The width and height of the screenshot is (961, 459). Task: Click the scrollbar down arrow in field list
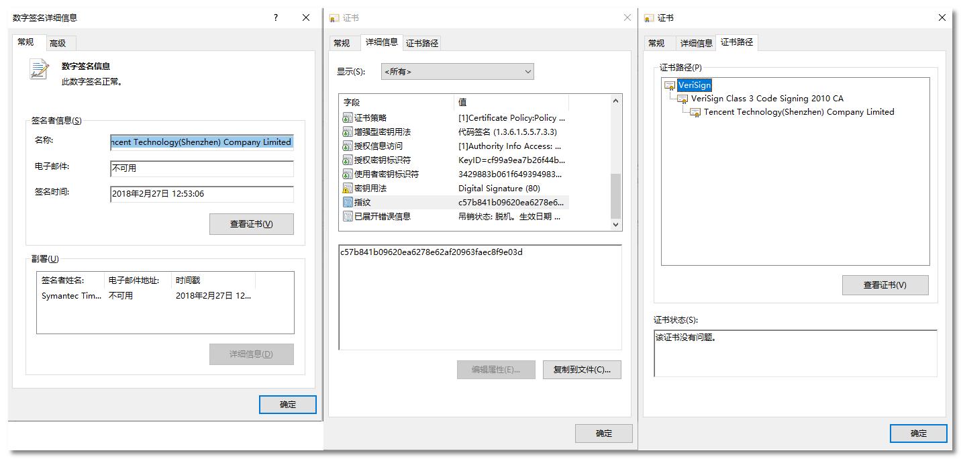pyautogui.click(x=615, y=224)
